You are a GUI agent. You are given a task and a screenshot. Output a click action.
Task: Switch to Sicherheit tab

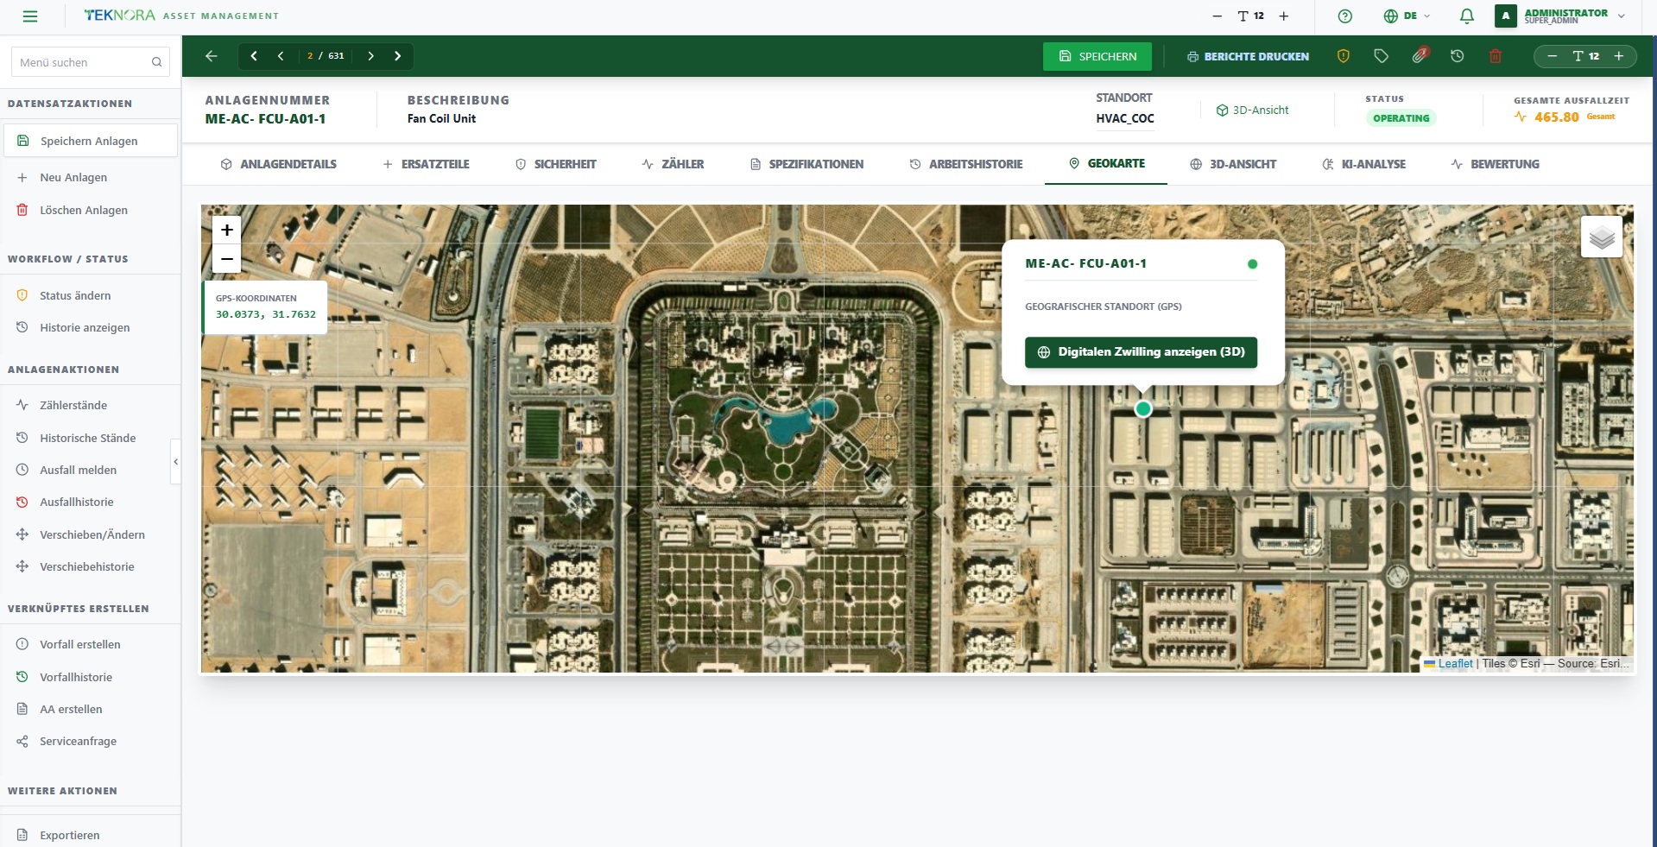(x=556, y=164)
